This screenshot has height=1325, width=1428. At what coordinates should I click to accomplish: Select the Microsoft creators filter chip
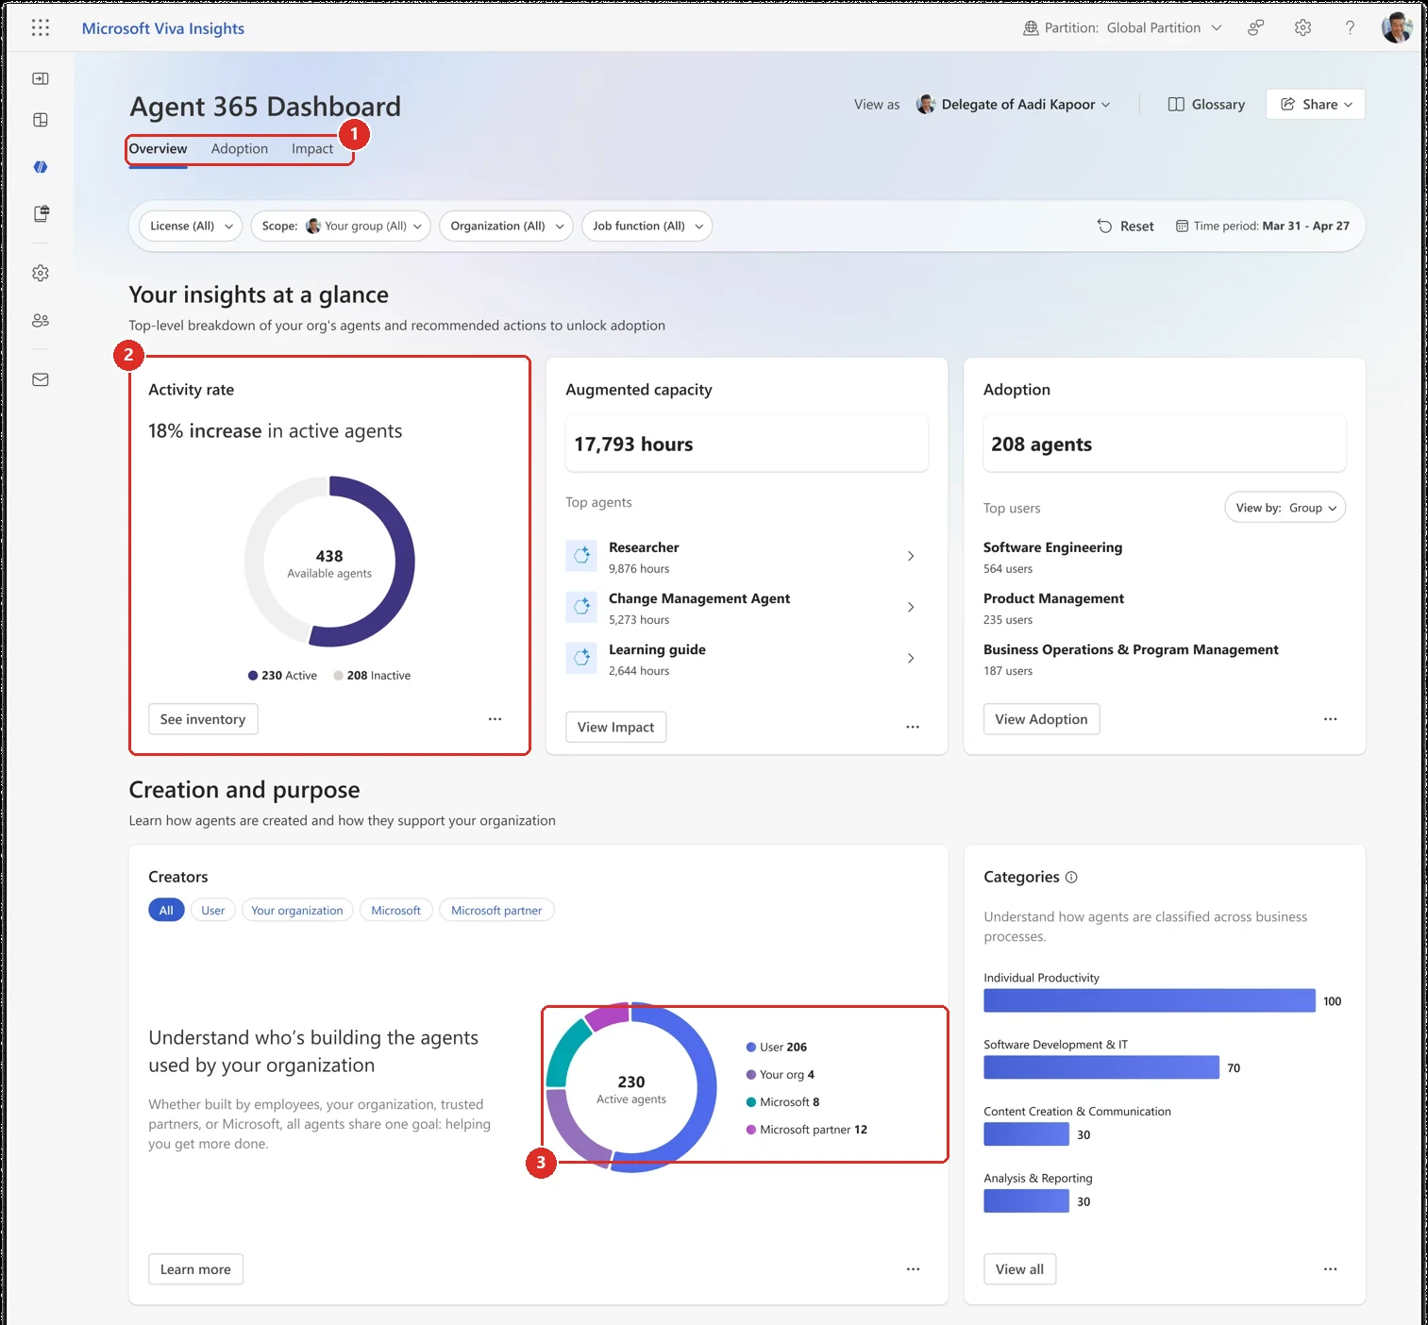click(396, 911)
